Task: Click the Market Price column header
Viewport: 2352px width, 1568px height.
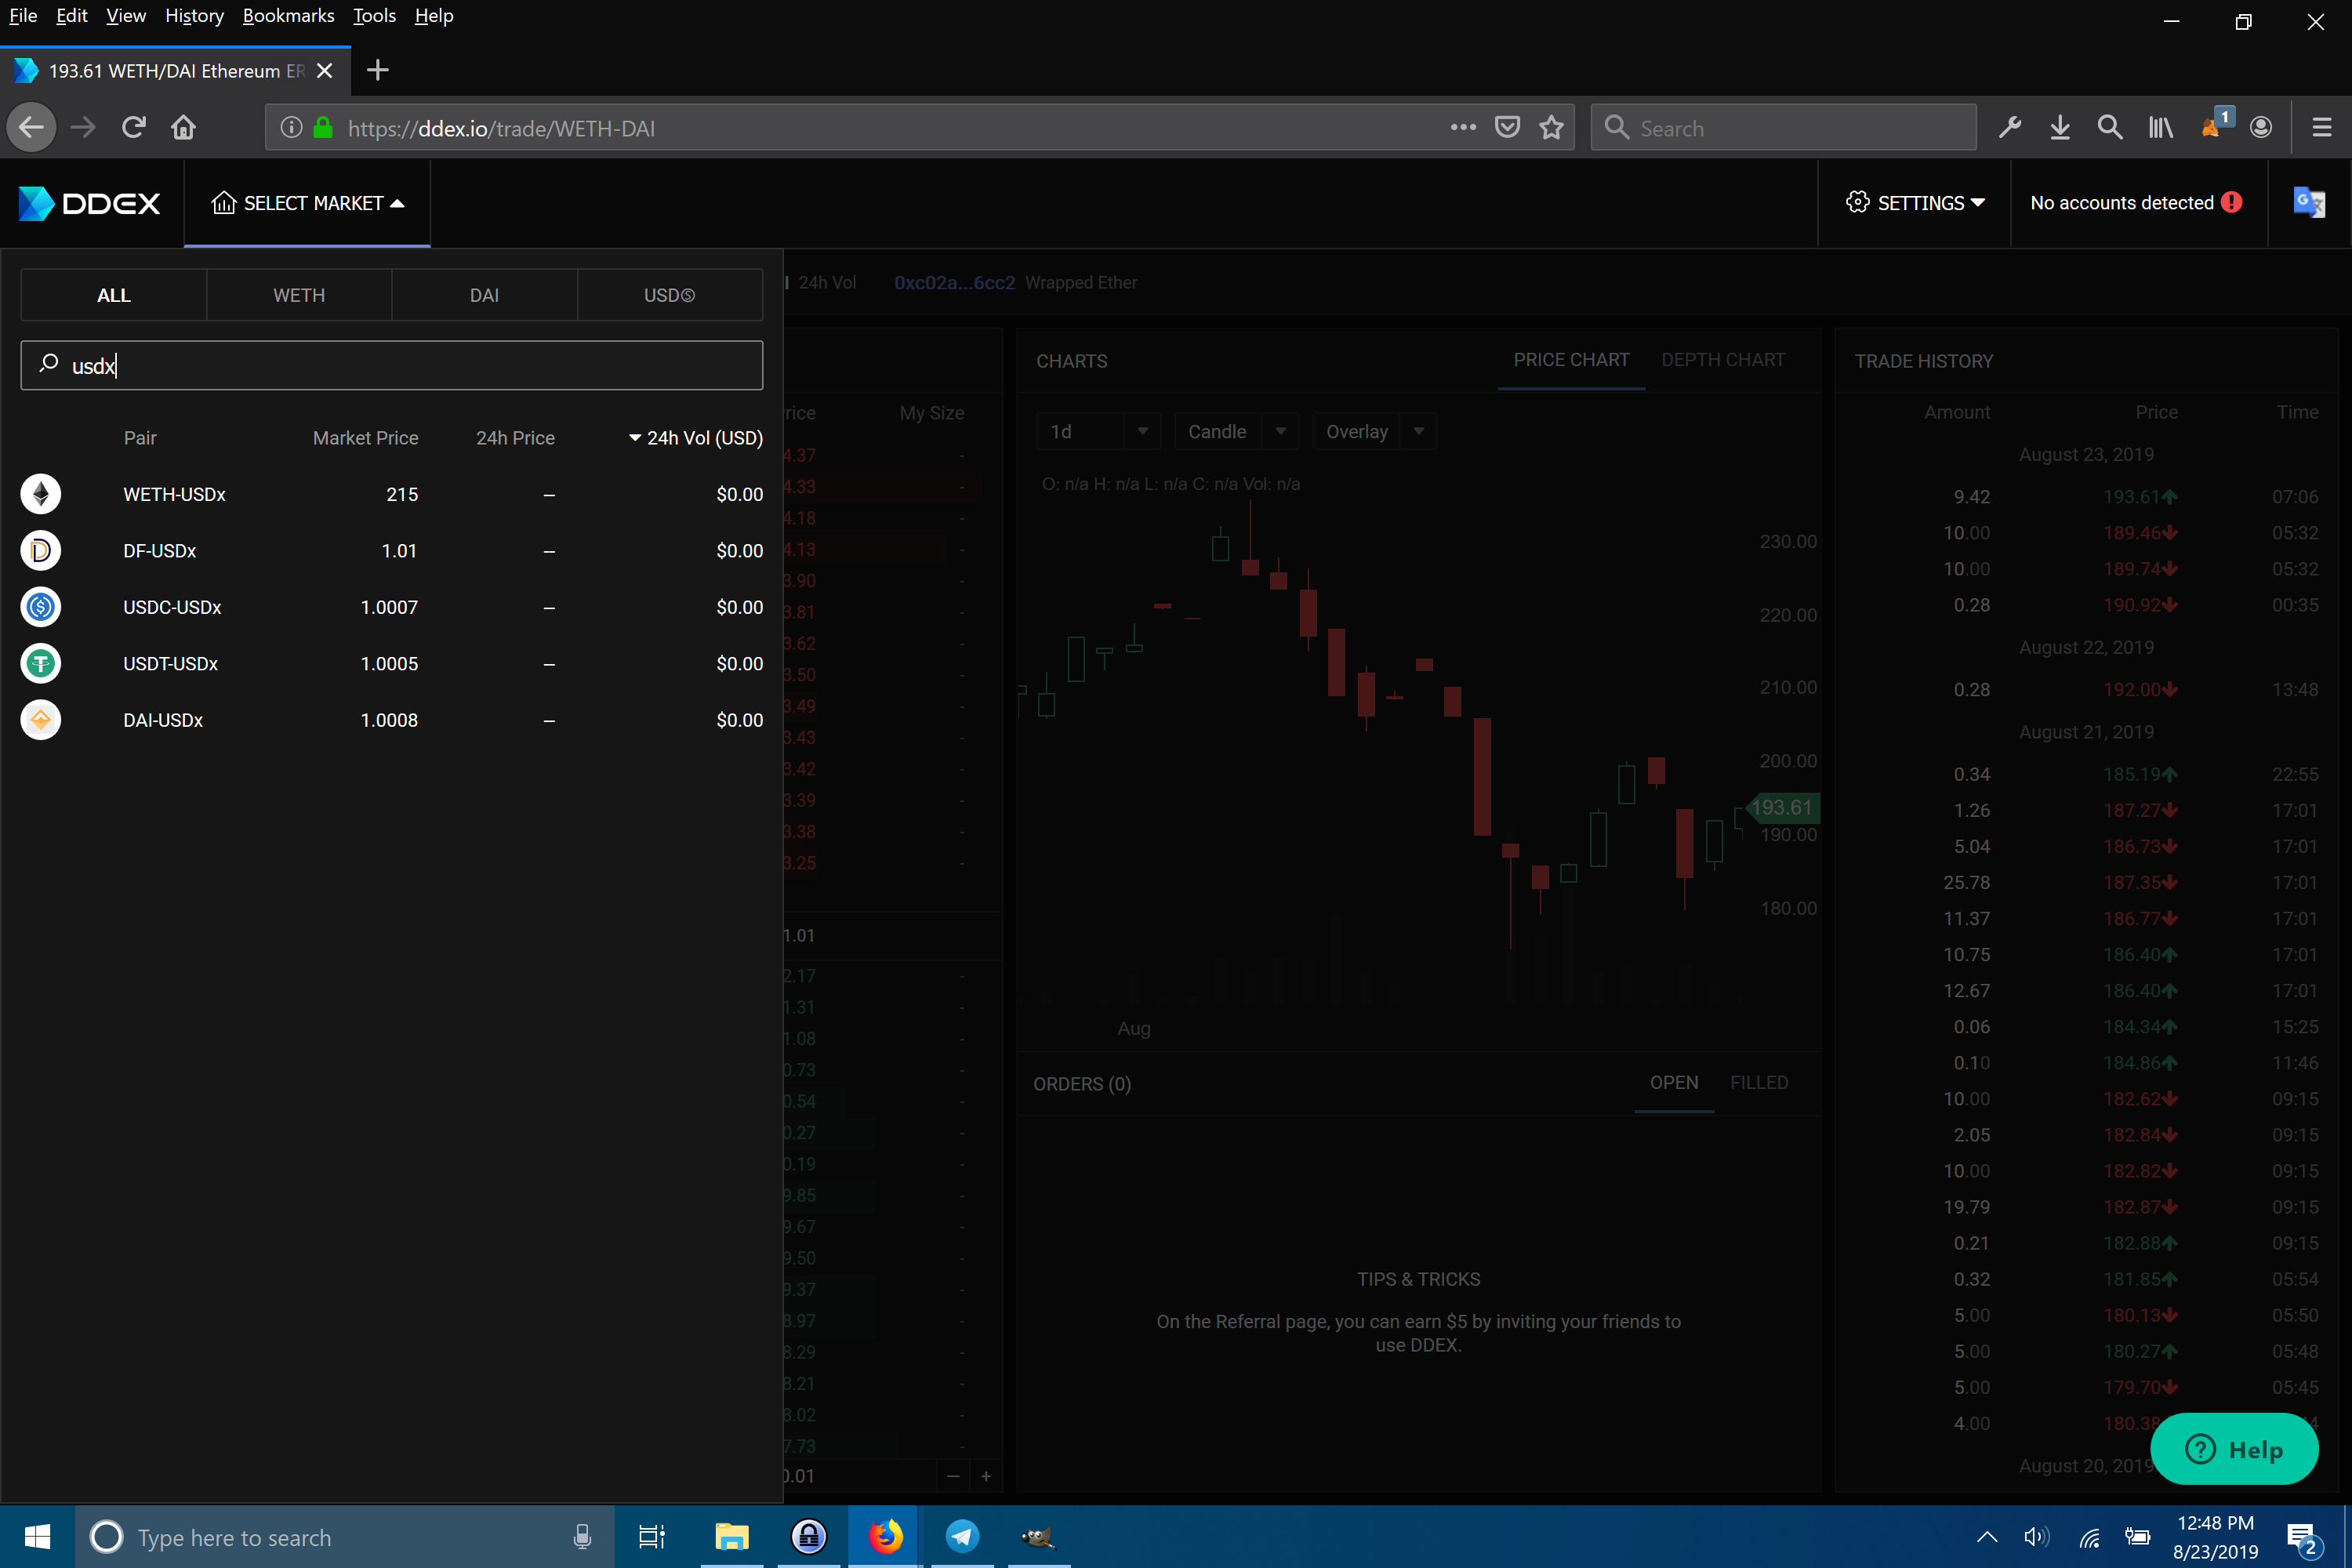Action: [x=365, y=438]
